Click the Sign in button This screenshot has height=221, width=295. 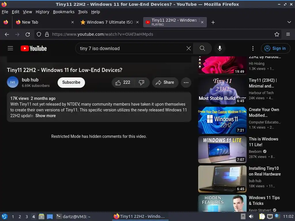point(275,48)
